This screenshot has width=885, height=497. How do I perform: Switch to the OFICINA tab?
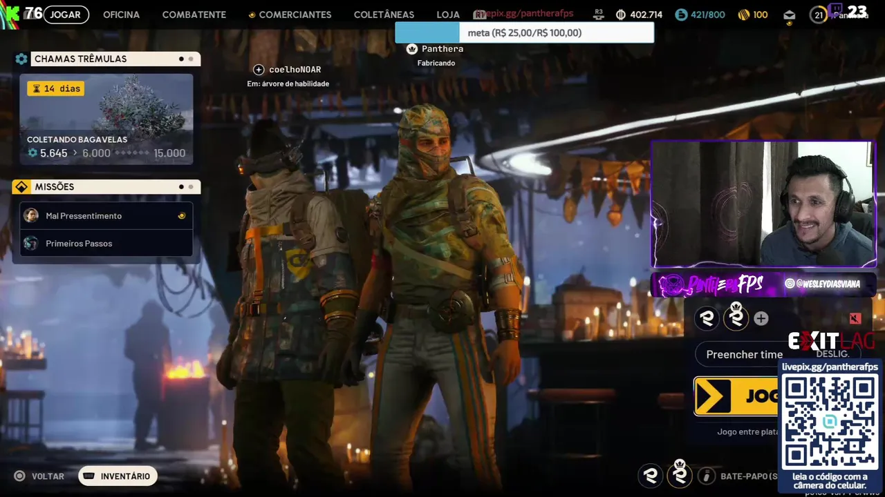[121, 14]
